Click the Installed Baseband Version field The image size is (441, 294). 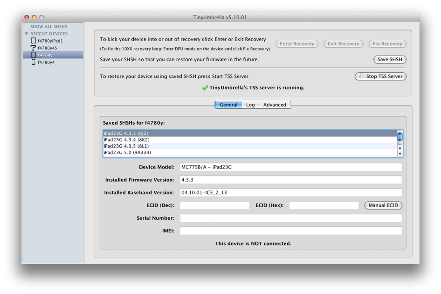[x=291, y=193]
